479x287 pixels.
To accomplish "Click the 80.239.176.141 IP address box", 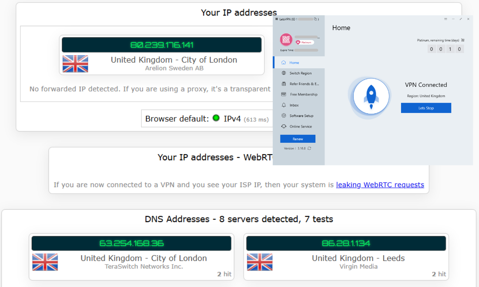I will tap(162, 45).
